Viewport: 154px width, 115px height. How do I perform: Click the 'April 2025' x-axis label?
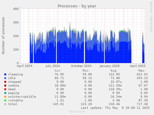(138, 66)
